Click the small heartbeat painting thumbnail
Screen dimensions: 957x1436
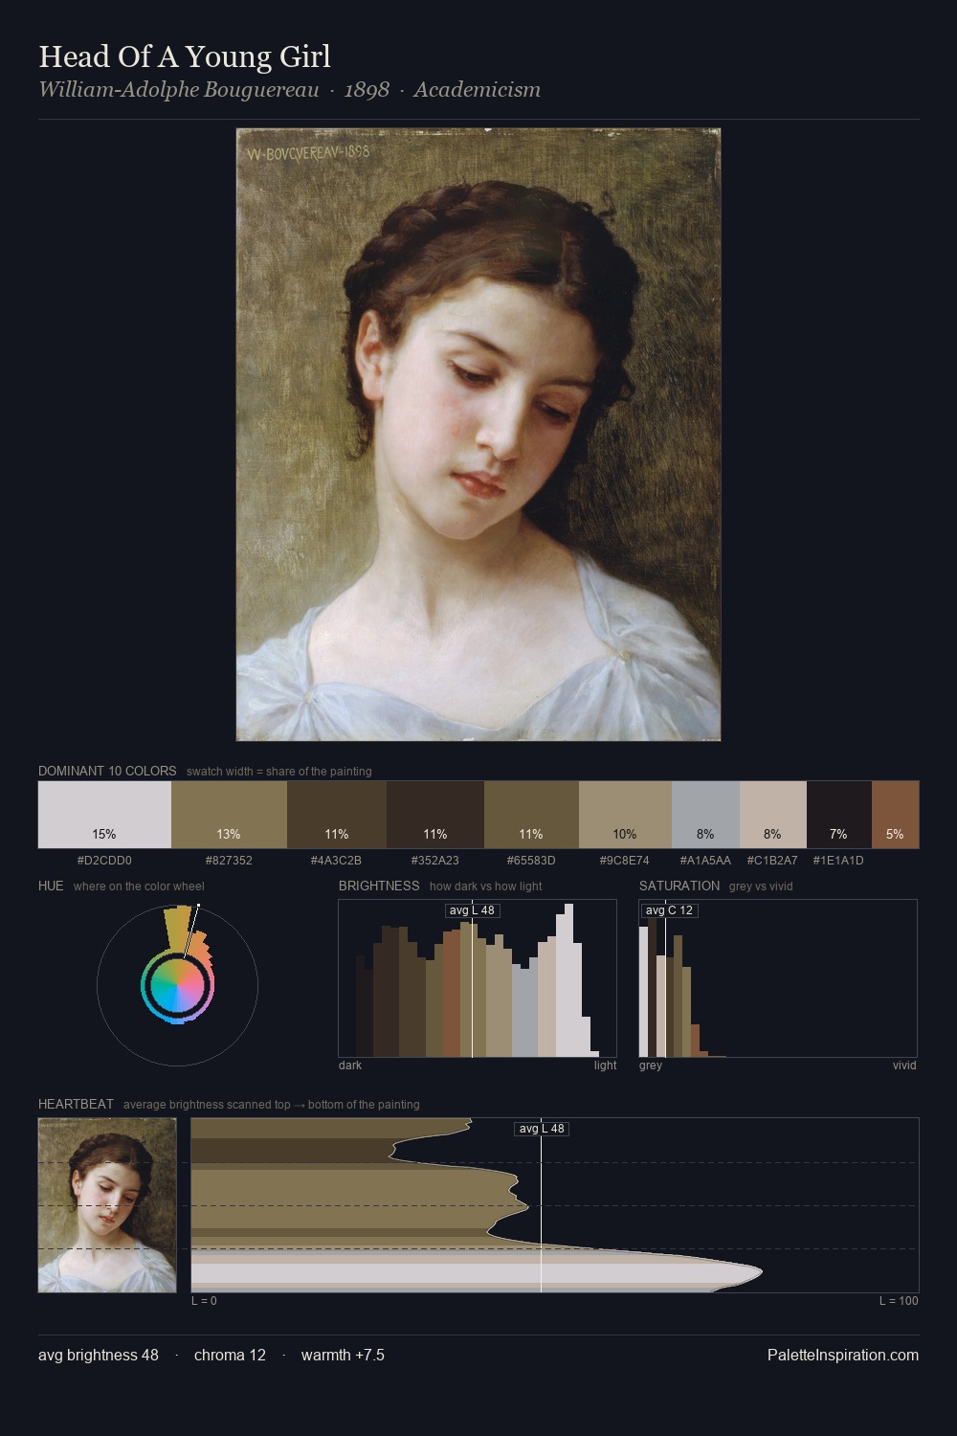(x=107, y=1205)
